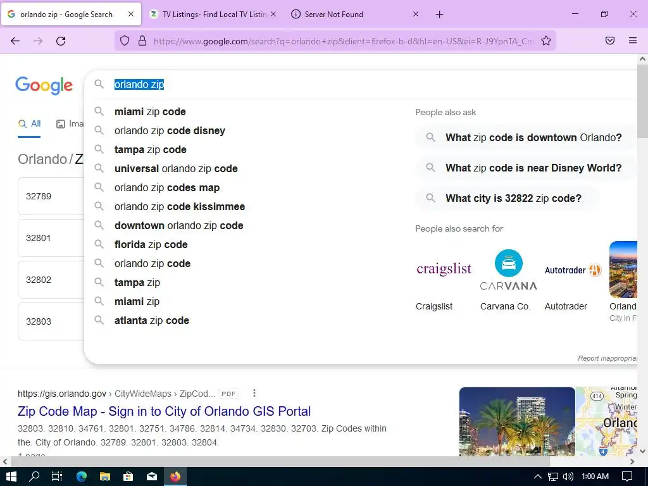Viewport: 648px width, 486px height.
Task: Open Zip Code Map City of Orlando link
Action: pyautogui.click(x=164, y=411)
